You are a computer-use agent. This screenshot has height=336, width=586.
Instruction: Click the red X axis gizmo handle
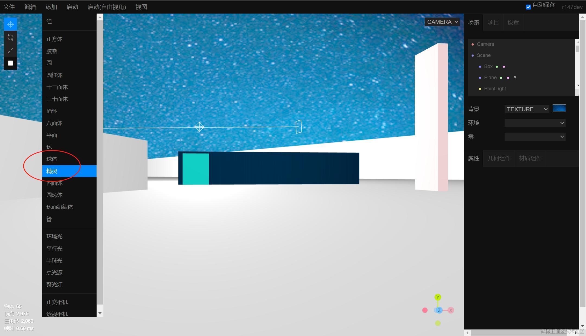click(451, 310)
